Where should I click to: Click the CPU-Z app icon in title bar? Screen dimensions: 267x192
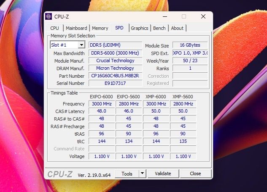pos(49,16)
